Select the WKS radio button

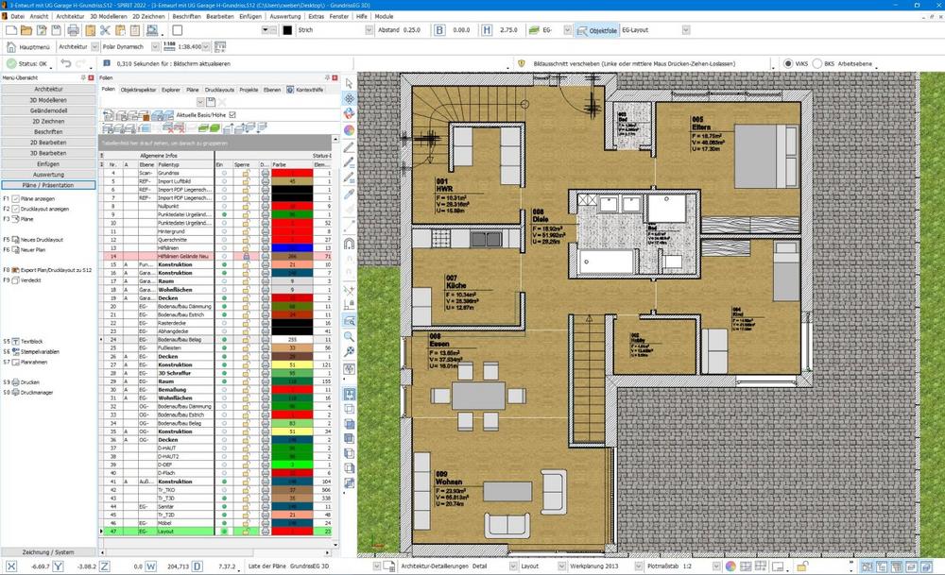point(789,63)
